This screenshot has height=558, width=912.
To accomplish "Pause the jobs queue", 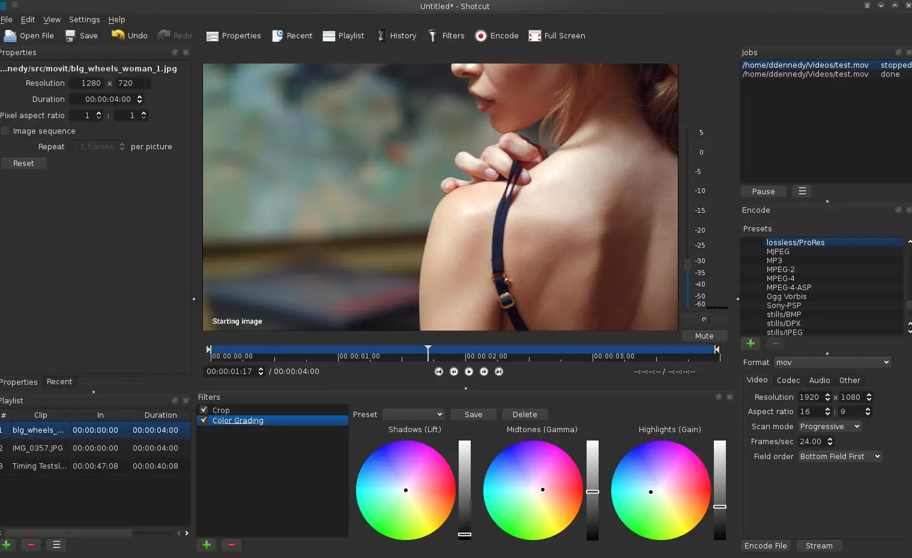I will (763, 191).
